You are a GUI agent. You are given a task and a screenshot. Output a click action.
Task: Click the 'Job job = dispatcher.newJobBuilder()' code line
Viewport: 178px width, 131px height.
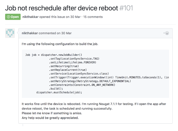pos(53,55)
